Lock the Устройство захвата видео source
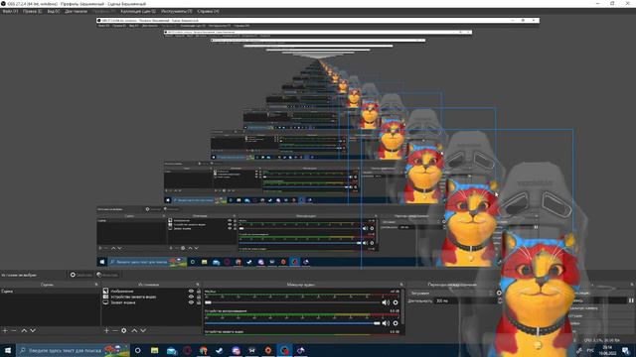Viewport: 636px width, 357px height. 199,297
